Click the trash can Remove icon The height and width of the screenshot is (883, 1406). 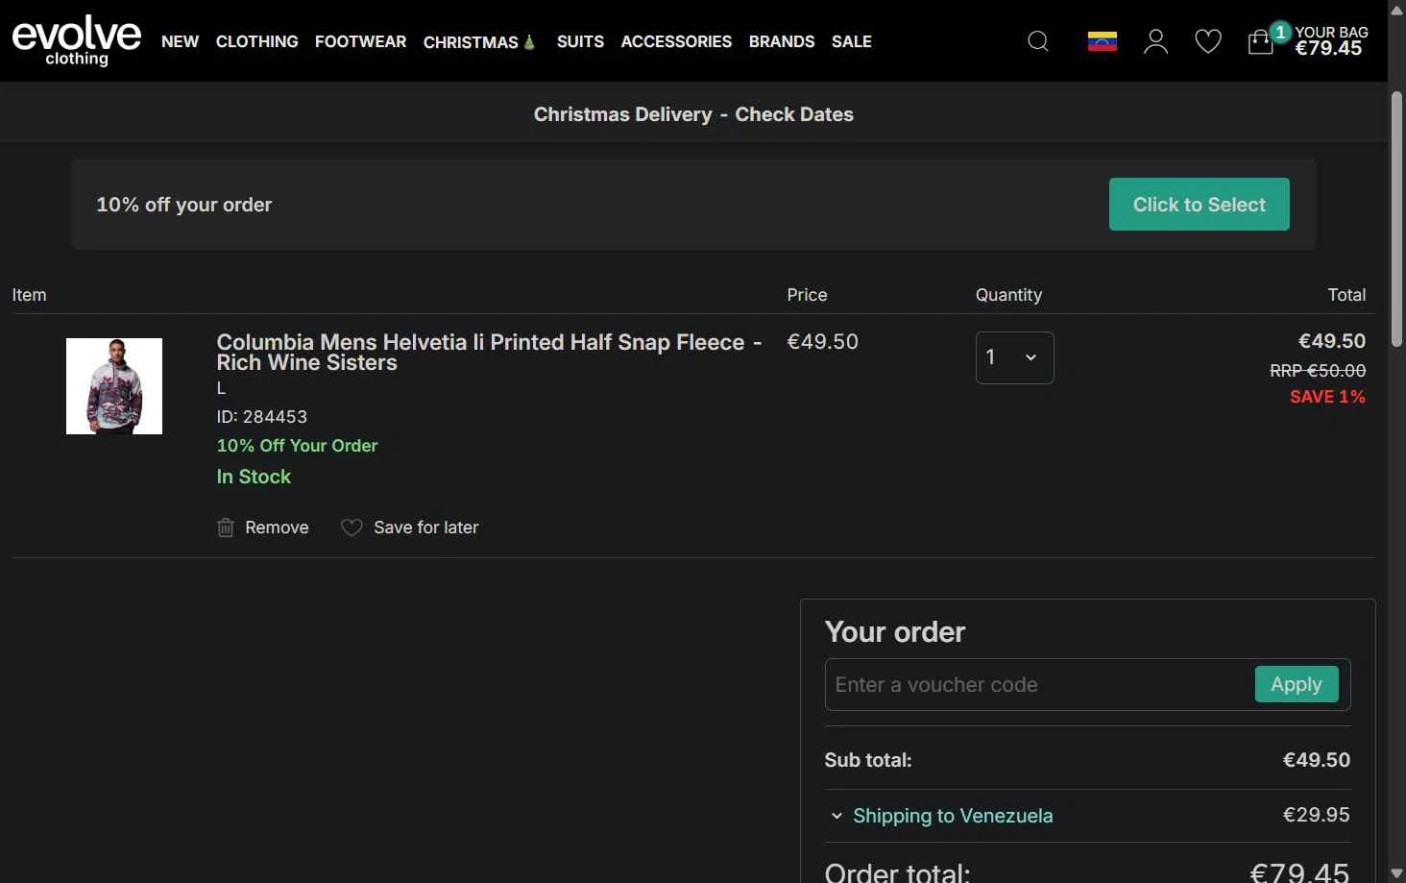[226, 527]
